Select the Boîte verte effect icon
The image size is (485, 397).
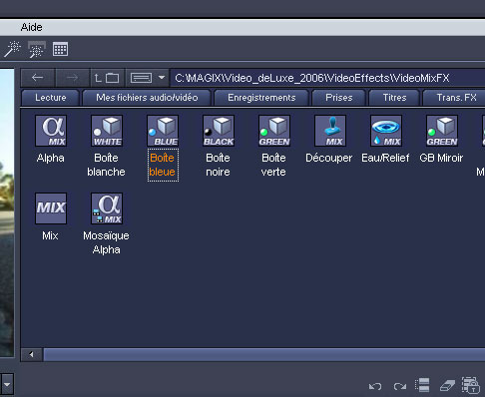pyautogui.click(x=274, y=131)
